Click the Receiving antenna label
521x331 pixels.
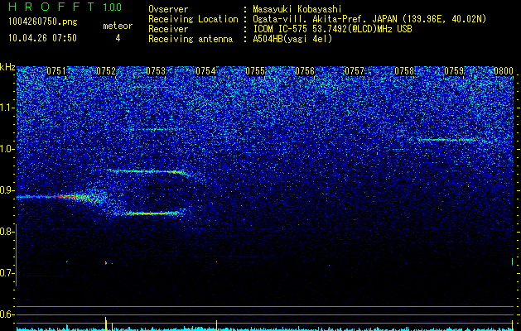(191, 39)
